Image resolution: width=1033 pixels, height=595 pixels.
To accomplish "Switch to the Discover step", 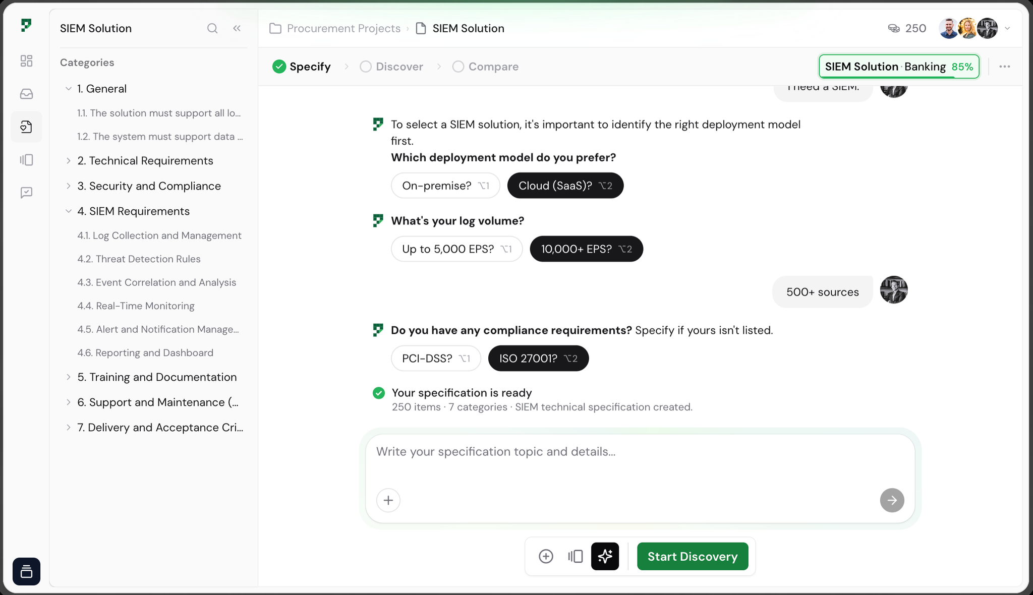I will click(391, 67).
